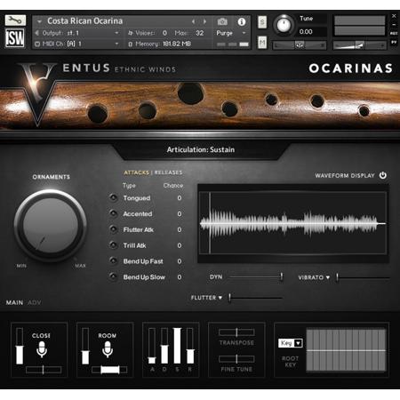Go to next instrument preset arrow
Image resolution: width=400 pixels, height=400 pixels.
click(204, 21)
